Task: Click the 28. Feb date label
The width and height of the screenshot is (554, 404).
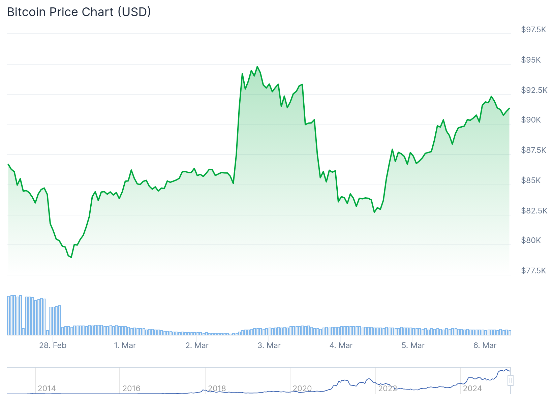Action: [x=53, y=345]
